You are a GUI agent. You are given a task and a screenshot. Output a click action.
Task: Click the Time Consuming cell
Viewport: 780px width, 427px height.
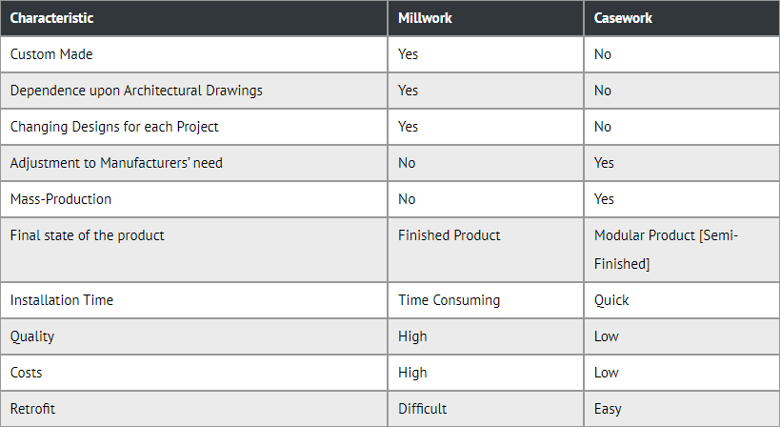(x=449, y=300)
